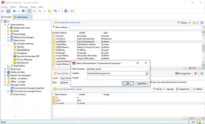205x124 pixels.
Task: Click the back navigation arrow in toolbar
Action: (14, 11)
